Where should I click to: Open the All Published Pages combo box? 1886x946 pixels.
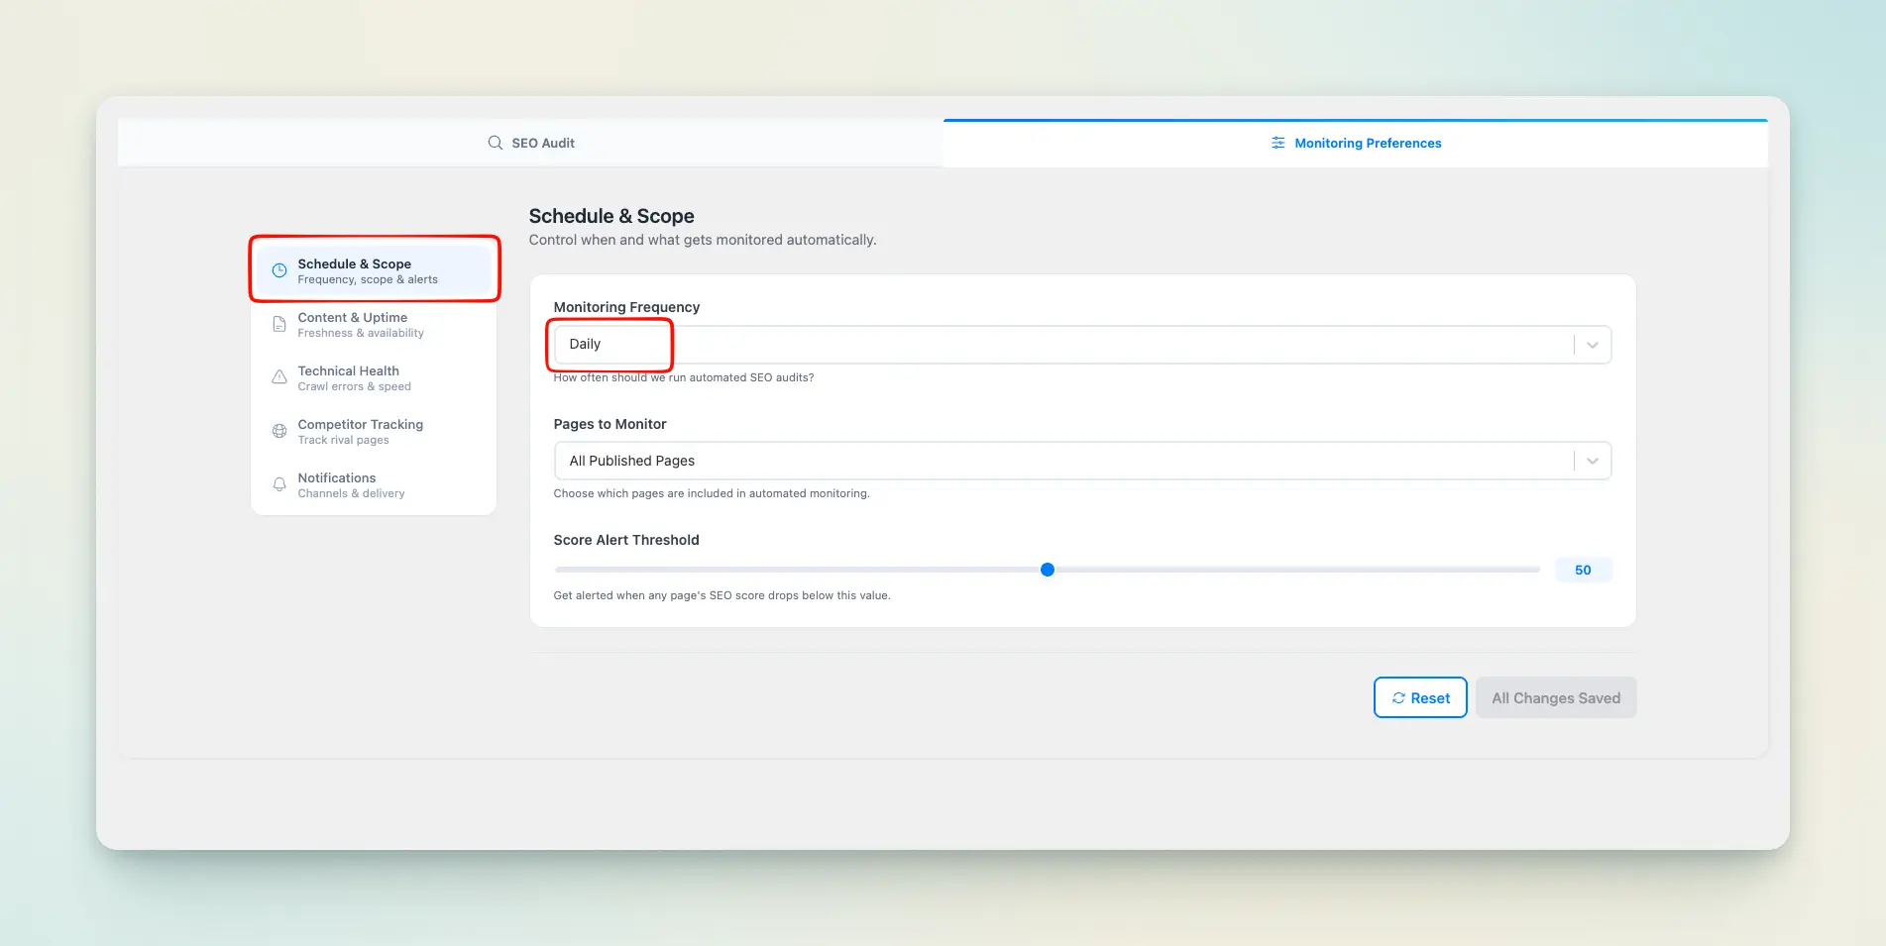tap(1060, 461)
